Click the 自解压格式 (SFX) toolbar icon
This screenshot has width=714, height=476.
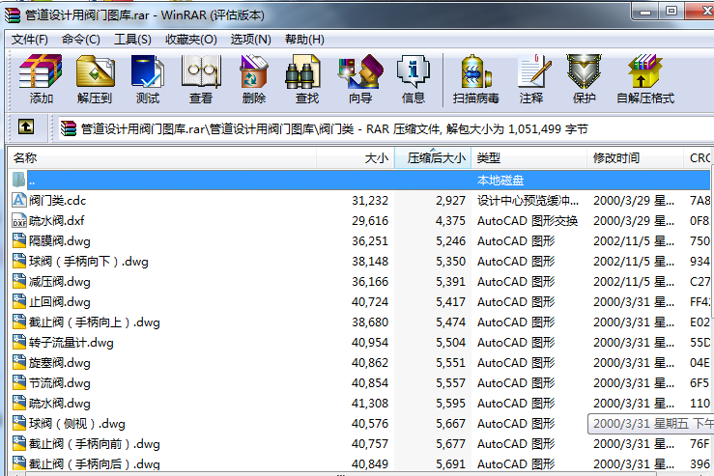[x=644, y=71]
